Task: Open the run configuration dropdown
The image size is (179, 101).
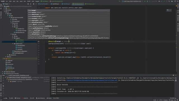Action: [132, 1]
